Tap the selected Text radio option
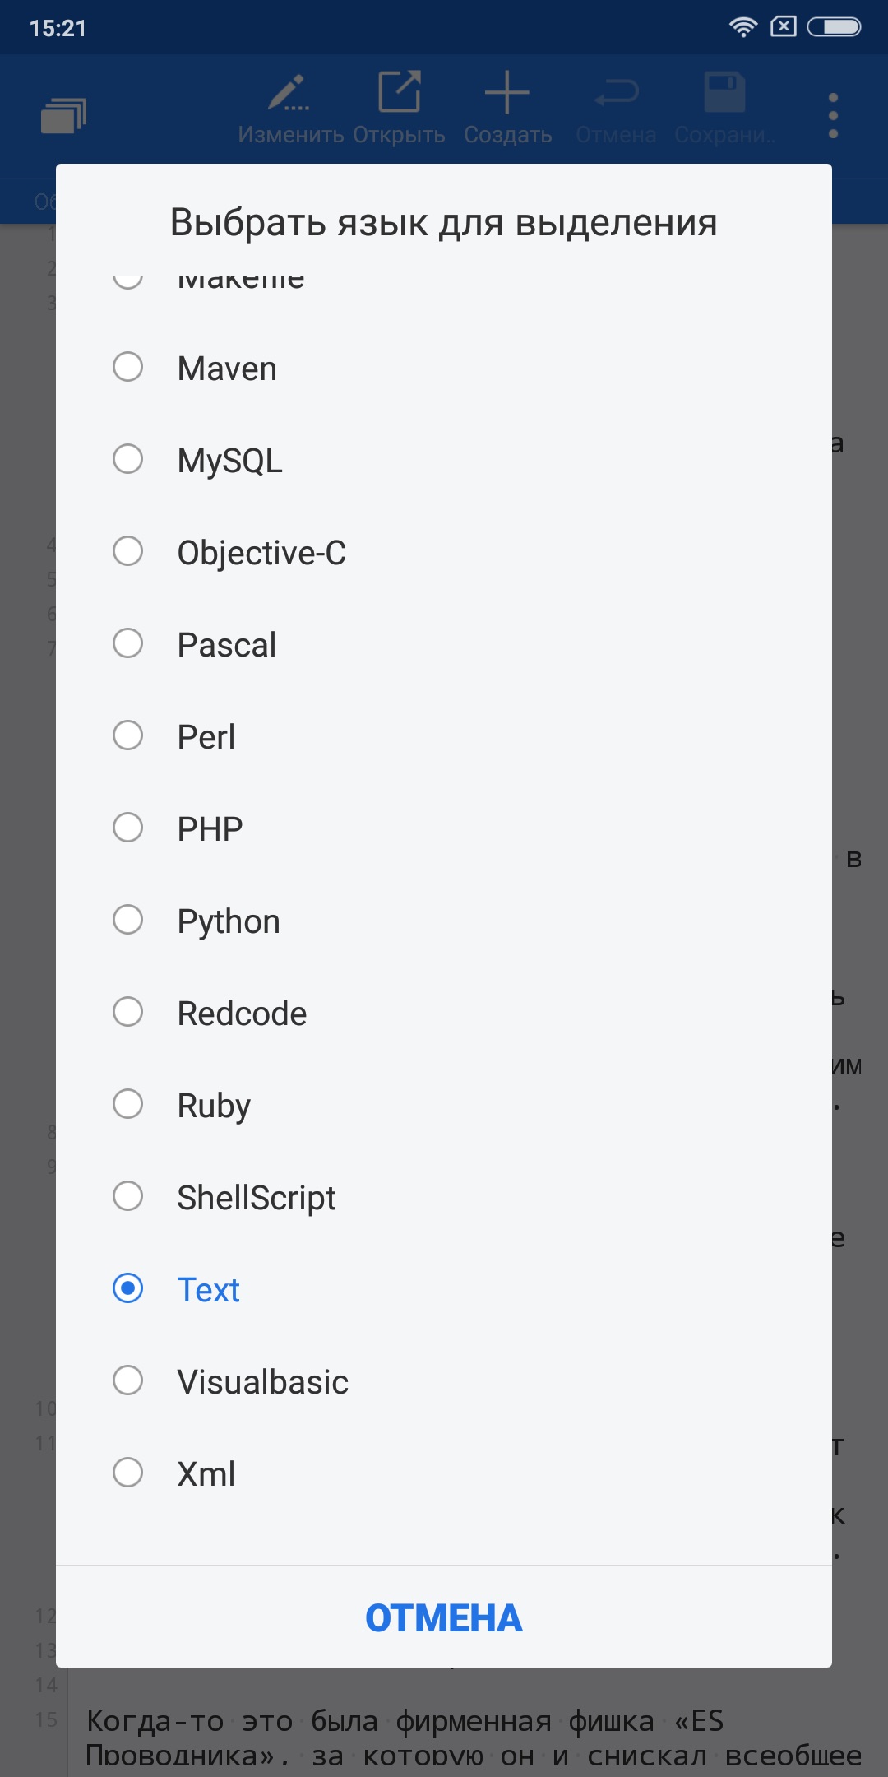The image size is (888, 1777). (128, 1288)
